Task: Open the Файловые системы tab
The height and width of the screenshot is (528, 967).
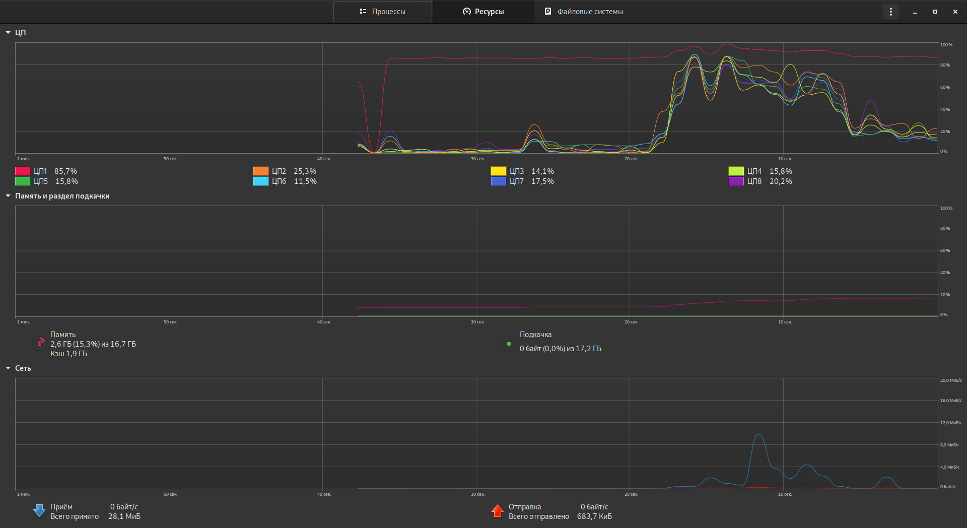Action: coord(584,12)
